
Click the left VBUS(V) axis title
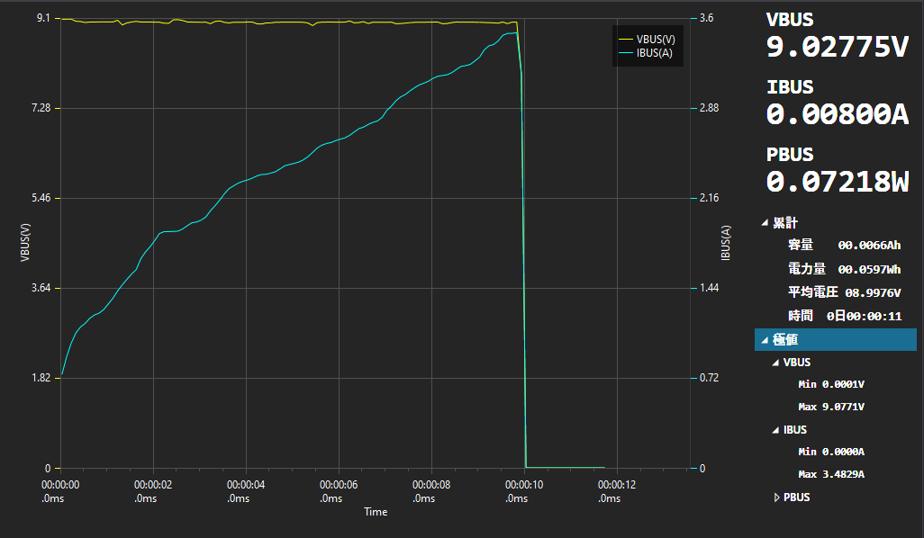point(25,243)
